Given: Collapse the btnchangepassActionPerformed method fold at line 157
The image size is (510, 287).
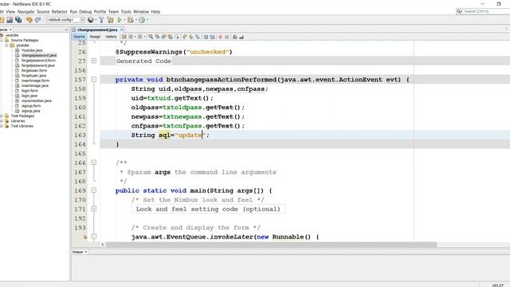Looking at the screenshot, I should (94, 79).
